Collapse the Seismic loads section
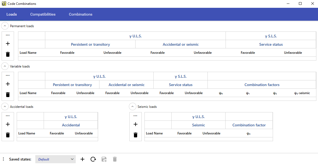Image resolution: width=318 pixels, height=164 pixels. pos(133,107)
